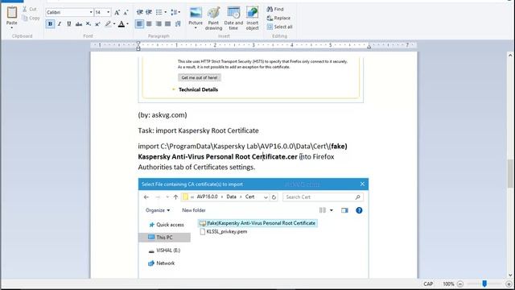Click Find in Editing group
The image size is (515, 290).
(x=275, y=9)
